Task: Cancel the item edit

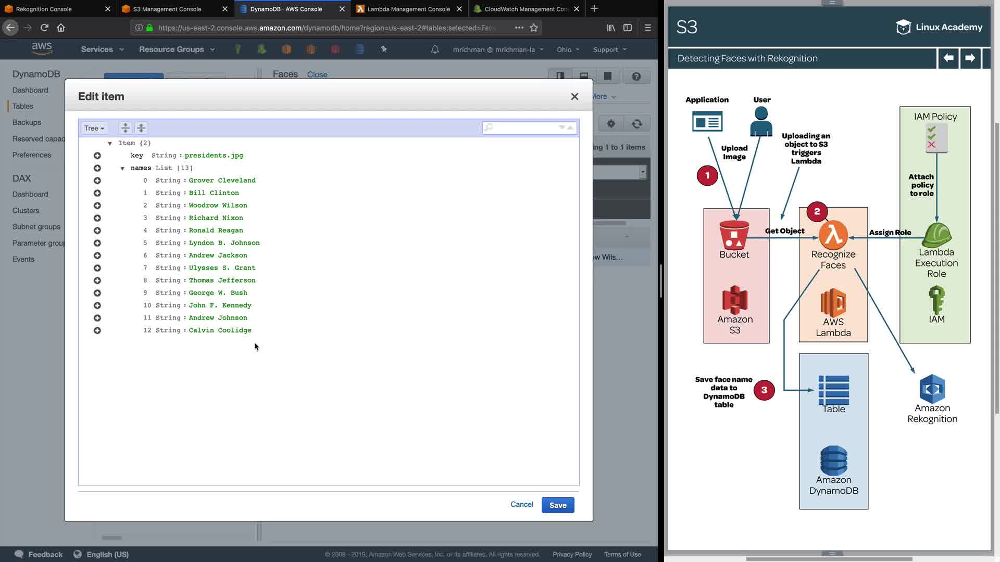Action: click(521, 504)
